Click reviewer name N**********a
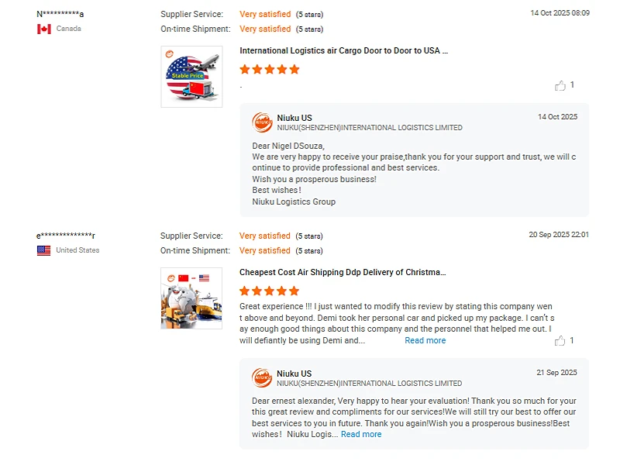The image size is (620, 465). click(60, 14)
